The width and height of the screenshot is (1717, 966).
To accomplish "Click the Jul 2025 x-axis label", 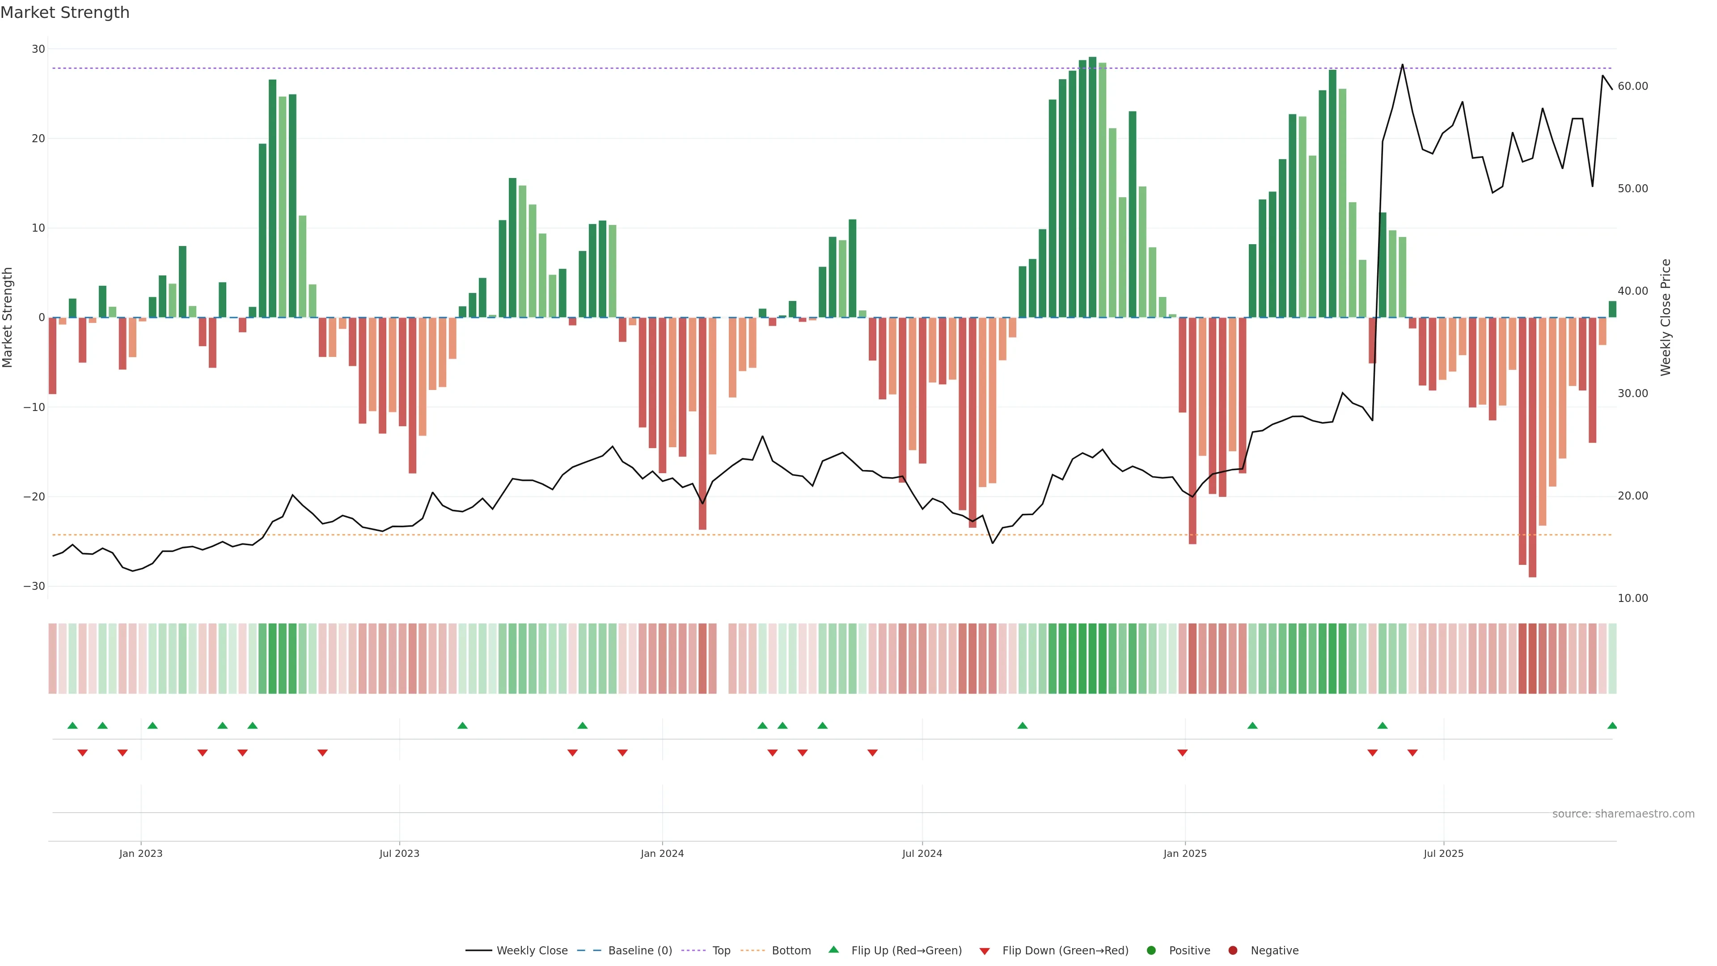I will click(1443, 853).
